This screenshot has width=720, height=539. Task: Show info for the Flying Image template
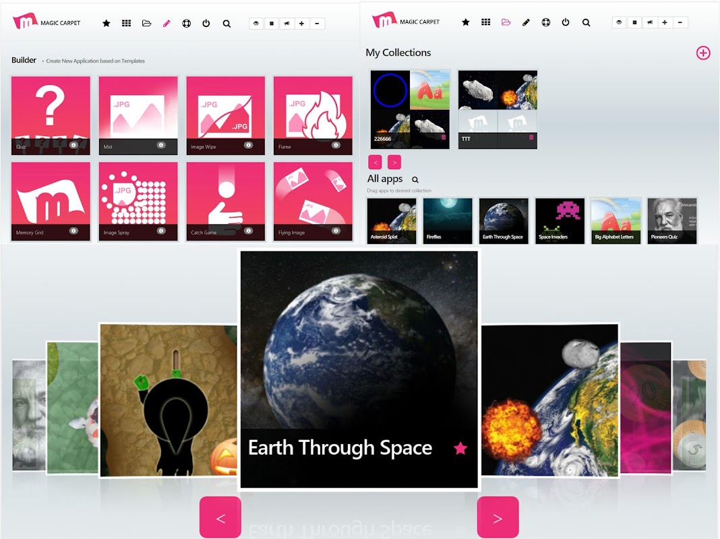coord(336,230)
